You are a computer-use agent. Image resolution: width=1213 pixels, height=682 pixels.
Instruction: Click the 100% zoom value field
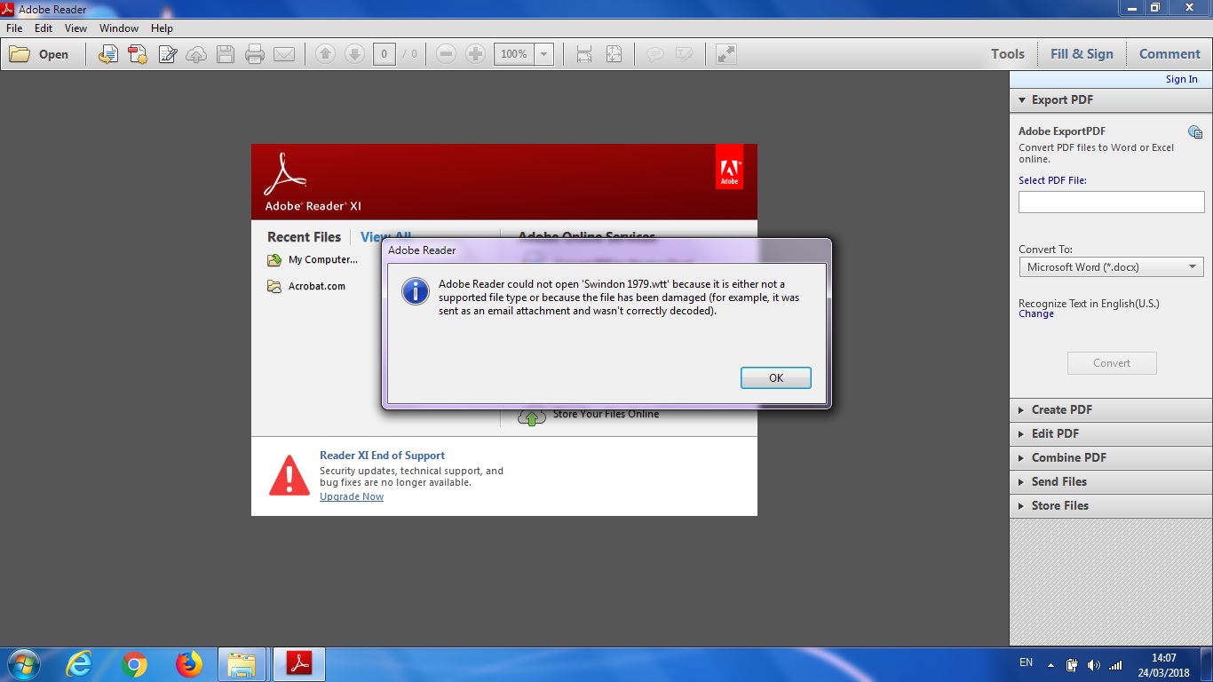514,54
